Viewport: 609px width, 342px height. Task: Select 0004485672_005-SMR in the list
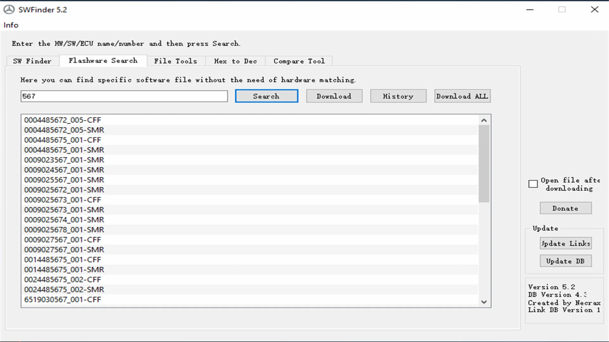click(250, 130)
